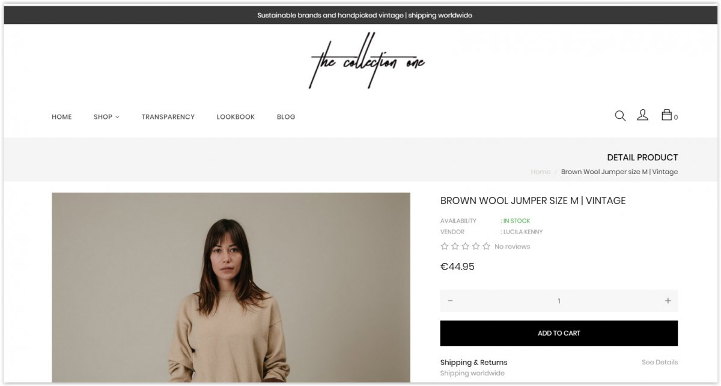The height and width of the screenshot is (386, 721).
Task: Open the TRANSPARENCY menu item
Action: 168,117
